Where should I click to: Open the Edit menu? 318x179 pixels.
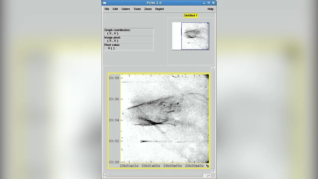(x=115, y=9)
